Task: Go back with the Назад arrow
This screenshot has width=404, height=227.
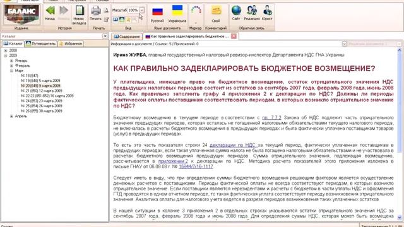Action: click(x=50, y=11)
